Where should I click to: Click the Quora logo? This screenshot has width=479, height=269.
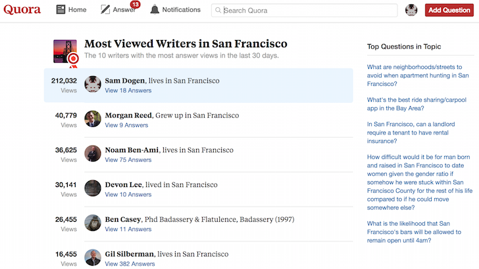pyautogui.click(x=22, y=10)
